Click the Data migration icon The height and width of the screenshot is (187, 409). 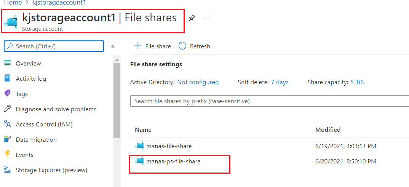[7, 139]
